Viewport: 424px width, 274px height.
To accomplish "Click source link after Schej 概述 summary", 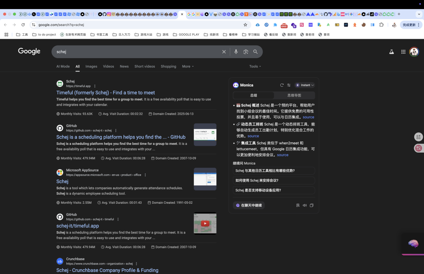I will [x=308, y=117].
